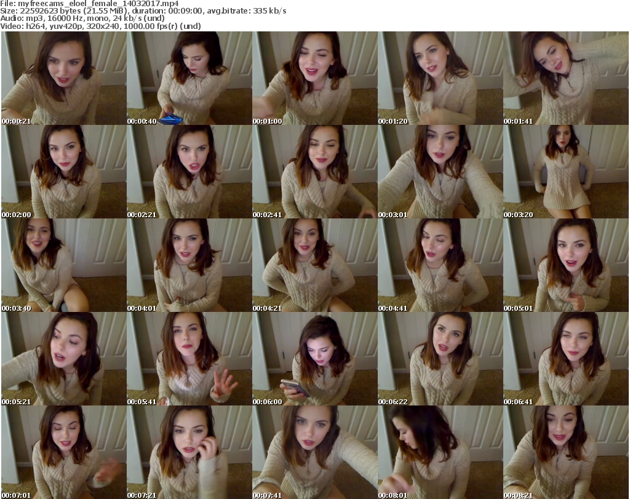630x499 pixels.
Task: Select the thumbnail stamped 00:05:21
Action: click(x=64, y=359)
